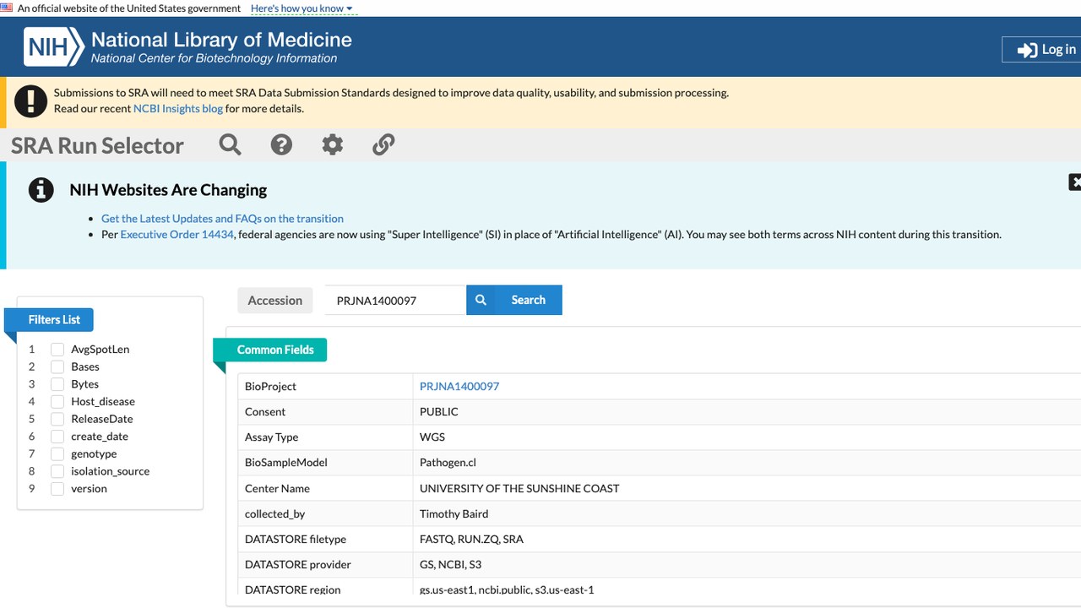
Task: Click the permalink chain icon
Action: (383, 144)
